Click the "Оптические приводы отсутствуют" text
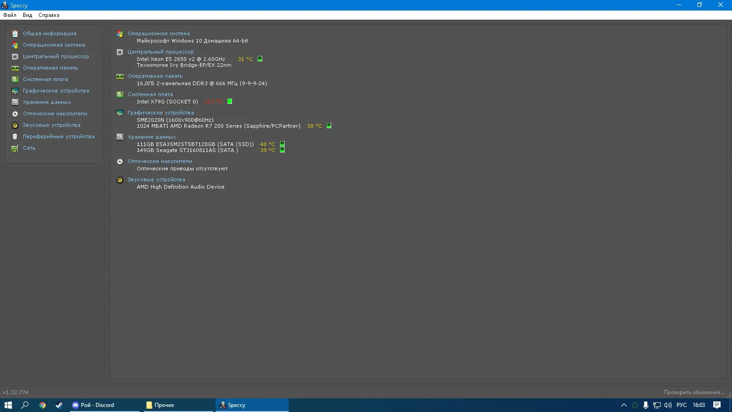732x412 pixels. click(182, 168)
